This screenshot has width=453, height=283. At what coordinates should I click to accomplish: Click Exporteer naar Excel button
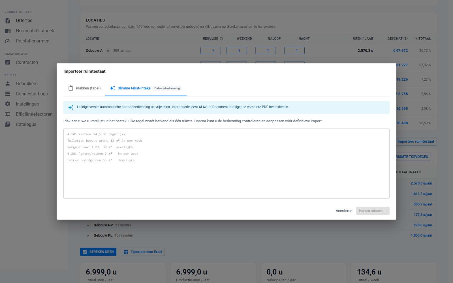143,252
